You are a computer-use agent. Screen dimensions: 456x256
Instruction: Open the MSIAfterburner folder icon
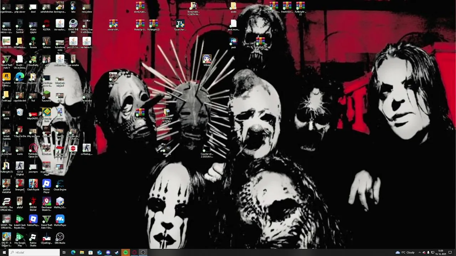[20, 43]
